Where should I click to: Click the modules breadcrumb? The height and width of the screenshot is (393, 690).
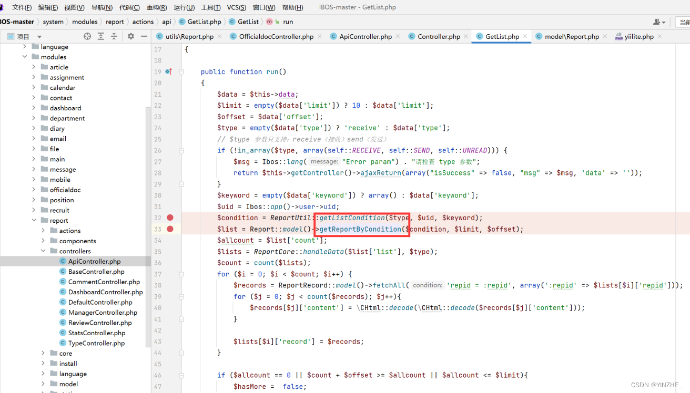coord(85,22)
